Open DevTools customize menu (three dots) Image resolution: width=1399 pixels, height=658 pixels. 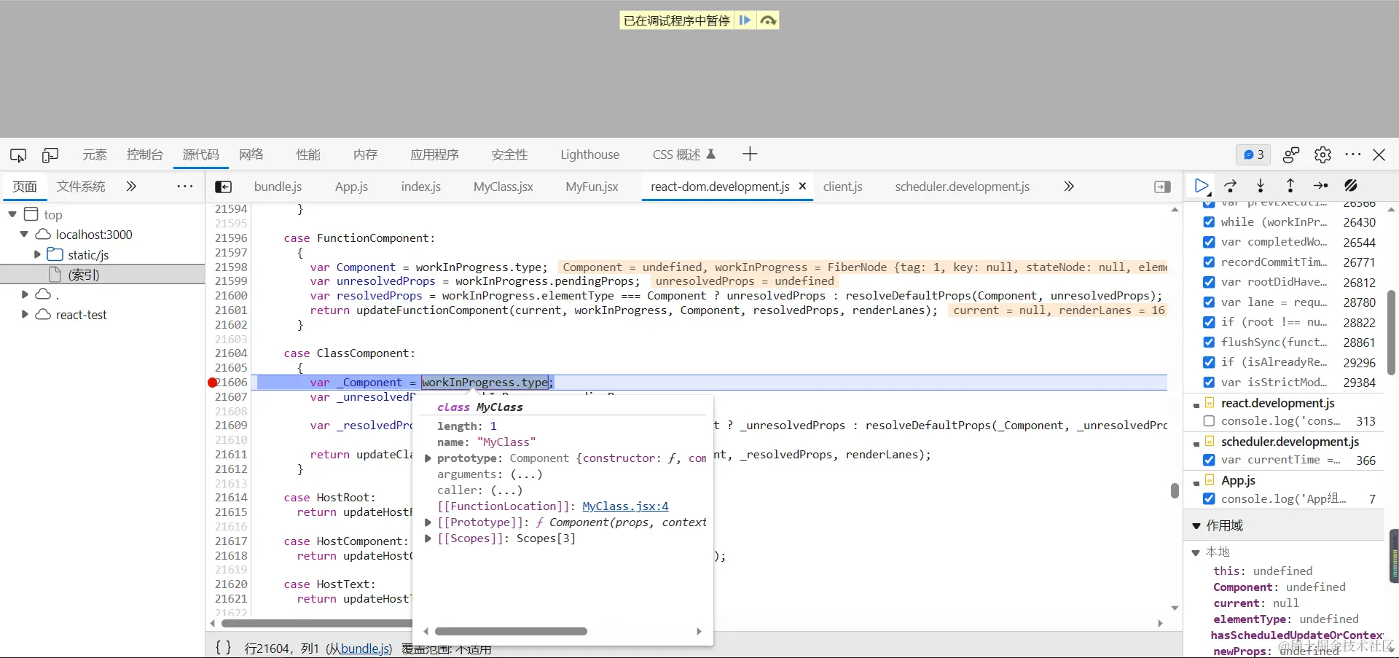pos(1353,154)
